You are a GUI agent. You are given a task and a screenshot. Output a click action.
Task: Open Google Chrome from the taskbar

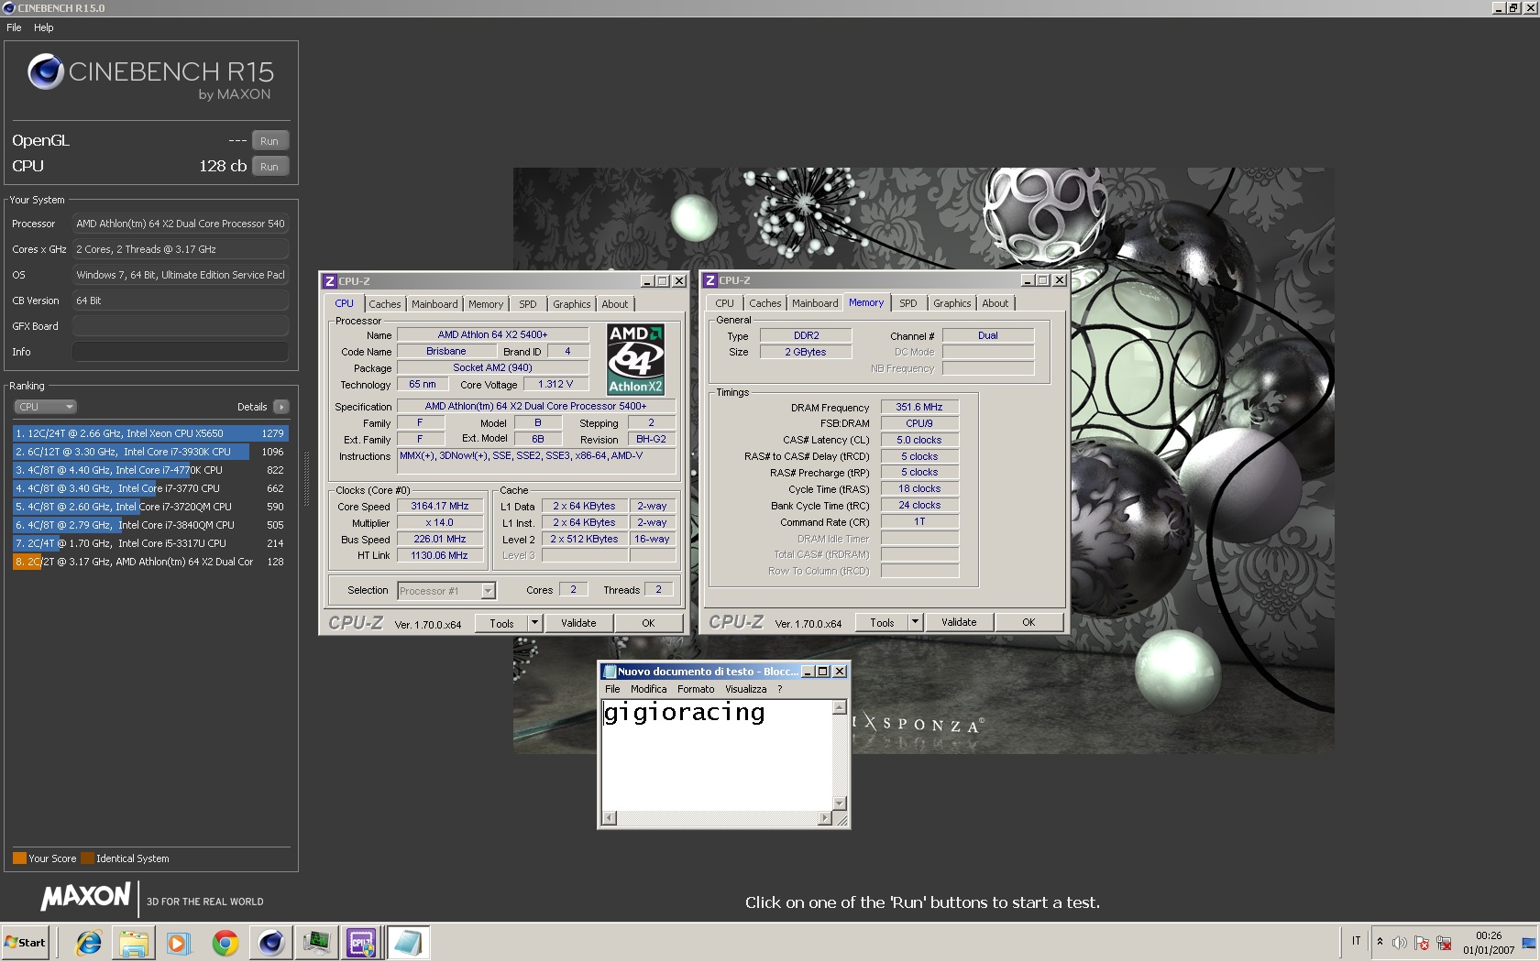[225, 943]
